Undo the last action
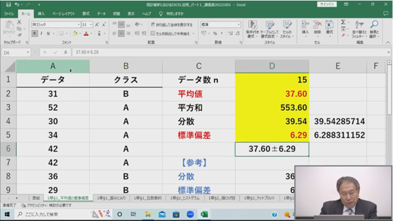The width and height of the screenshot is (393, 221). pyautogui.click(x=17, y=5)
